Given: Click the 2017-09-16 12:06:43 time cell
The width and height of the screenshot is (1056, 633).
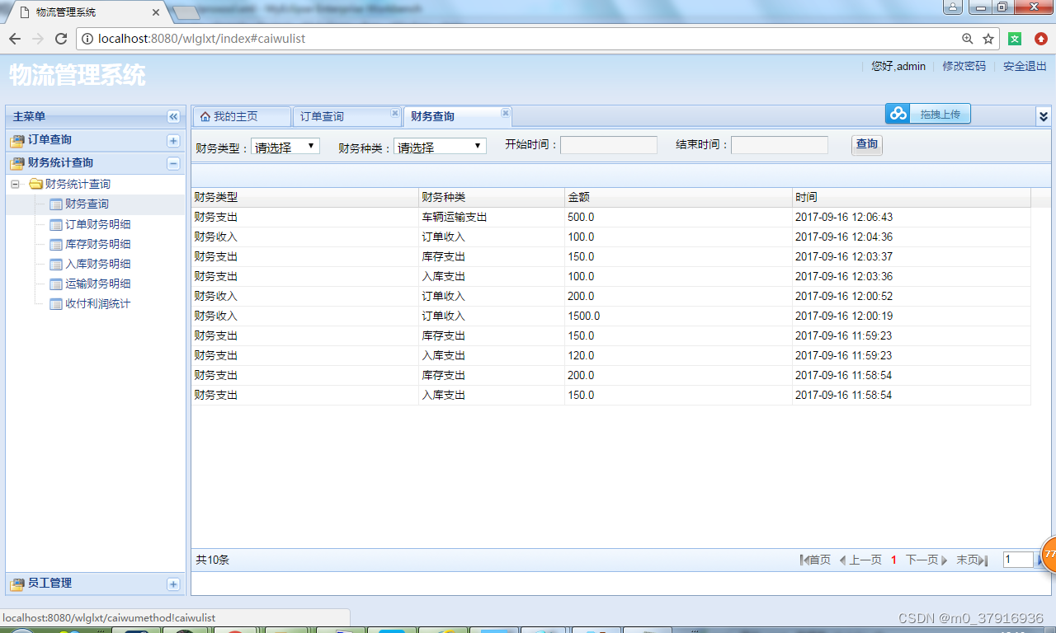Looking at the screenshot, I should click(912, 218).
